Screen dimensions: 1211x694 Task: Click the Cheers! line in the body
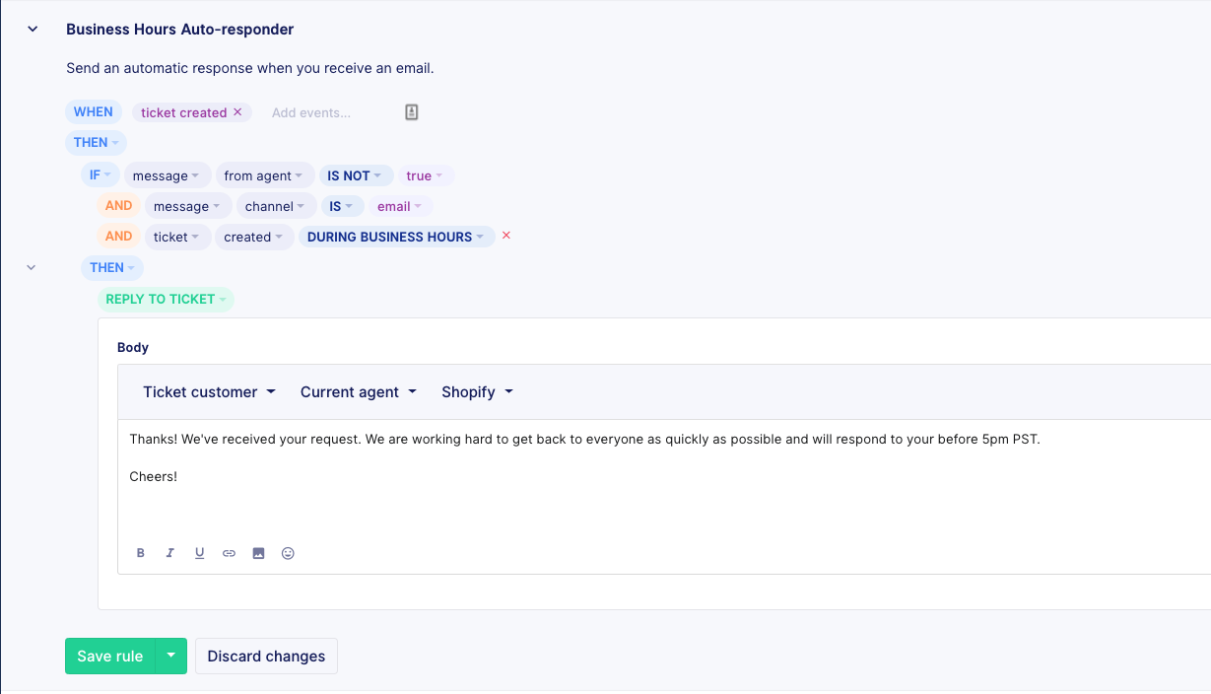(154, 476)
